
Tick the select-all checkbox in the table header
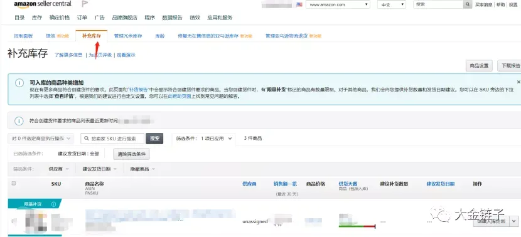click(x=14, y=183)
